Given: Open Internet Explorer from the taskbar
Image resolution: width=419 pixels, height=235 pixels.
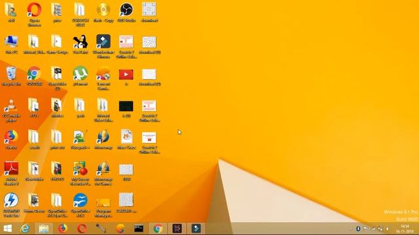Looking at the screenshot, I should click(x=25, y=228).
